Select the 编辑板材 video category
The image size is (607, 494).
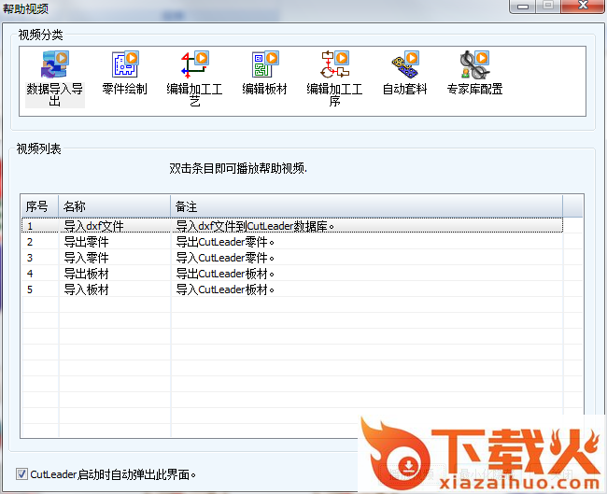pos(264,67)
